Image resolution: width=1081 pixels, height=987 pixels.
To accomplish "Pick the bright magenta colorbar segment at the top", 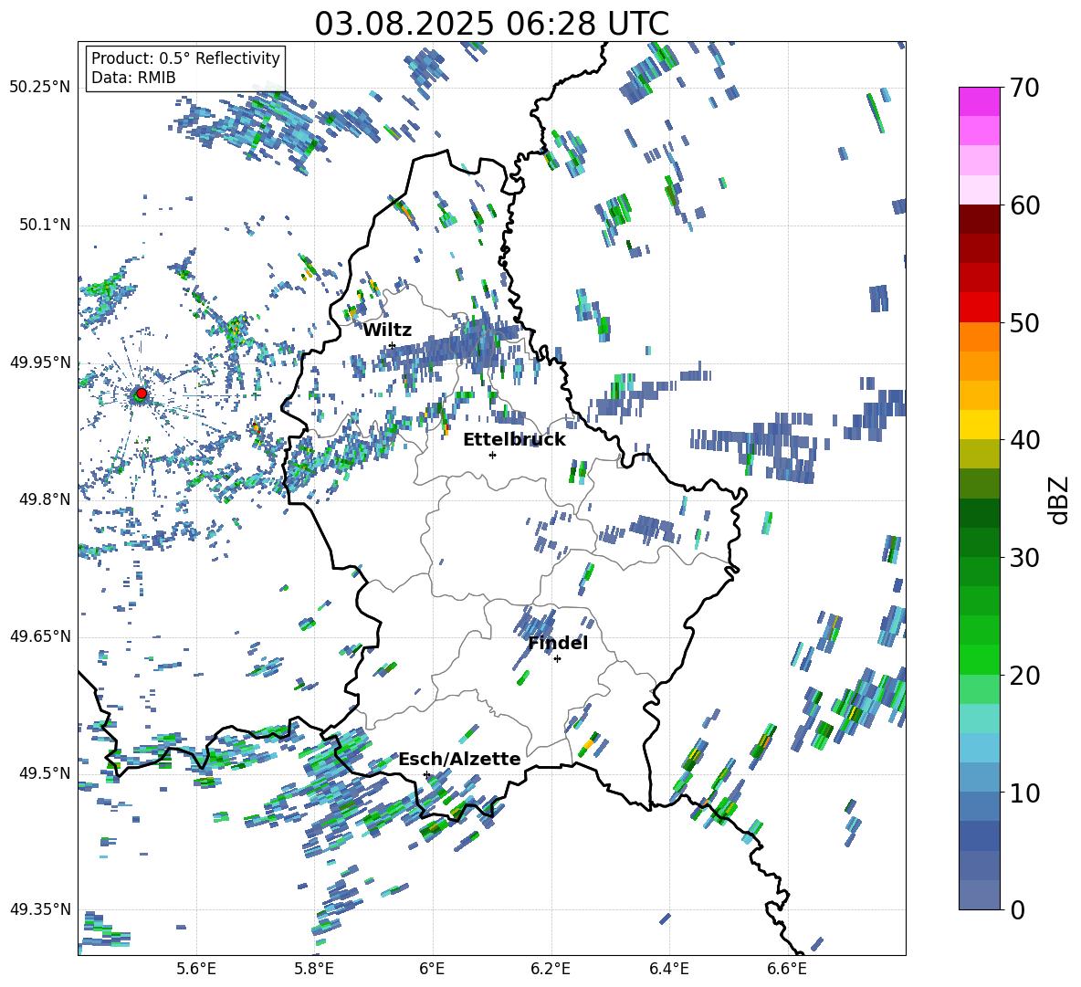I will click(x=979, y=101).
